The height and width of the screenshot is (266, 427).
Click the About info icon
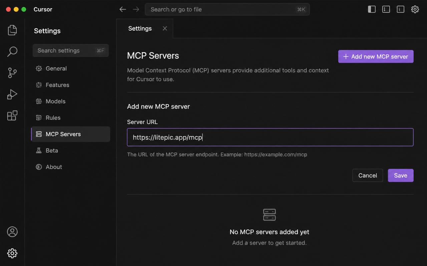coord(39,167)
